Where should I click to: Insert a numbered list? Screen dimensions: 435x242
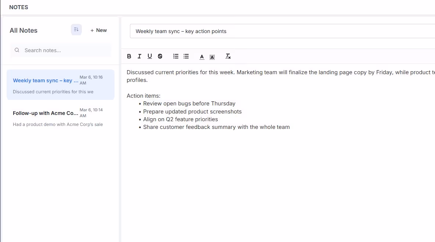pyautogui.click(x=176, y=56)
